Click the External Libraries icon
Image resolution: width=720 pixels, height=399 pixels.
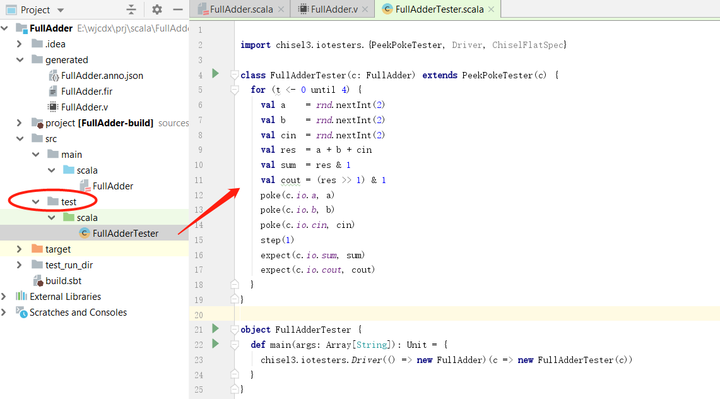coord(21,295)
